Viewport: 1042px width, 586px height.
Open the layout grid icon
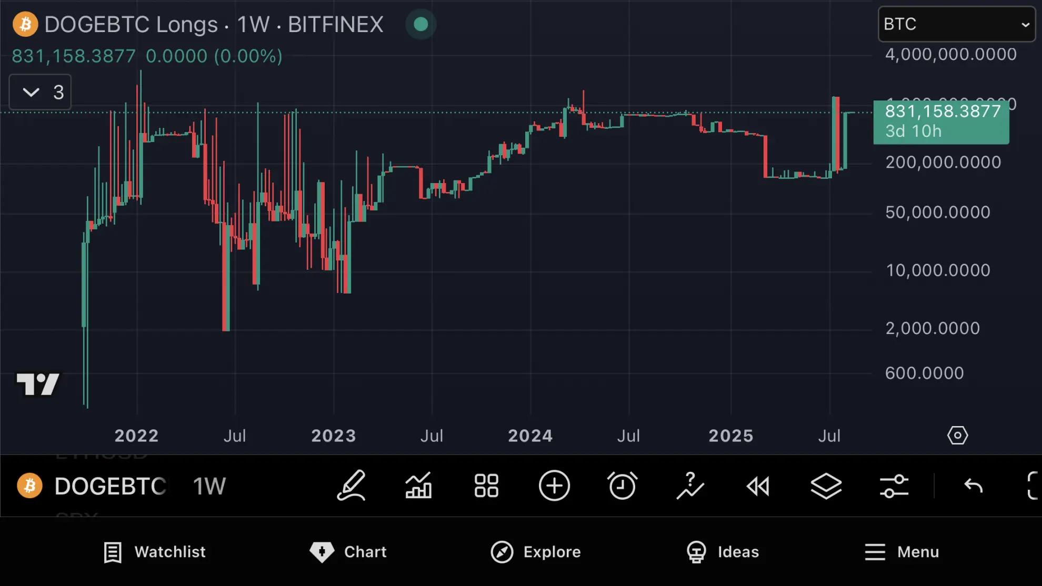[x=486, y=486]
